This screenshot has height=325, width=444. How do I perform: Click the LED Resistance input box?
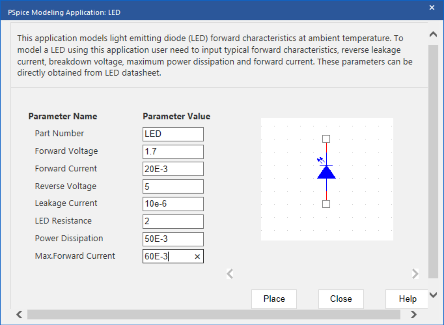click(173, 221)
